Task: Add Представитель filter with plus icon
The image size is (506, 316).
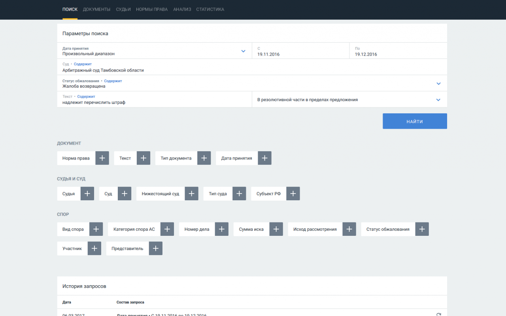Action: [156, 248]
